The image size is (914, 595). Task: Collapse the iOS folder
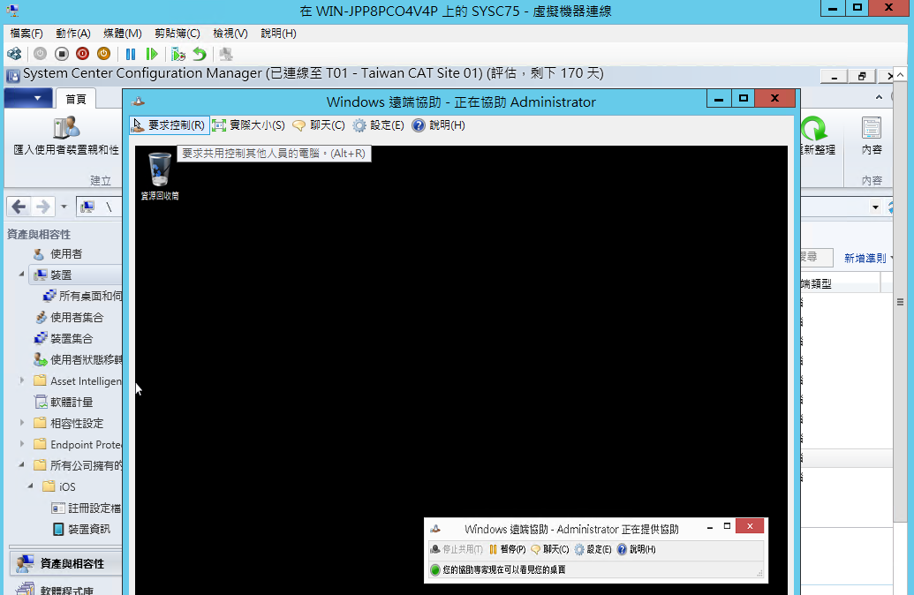[x=30, y=486]
